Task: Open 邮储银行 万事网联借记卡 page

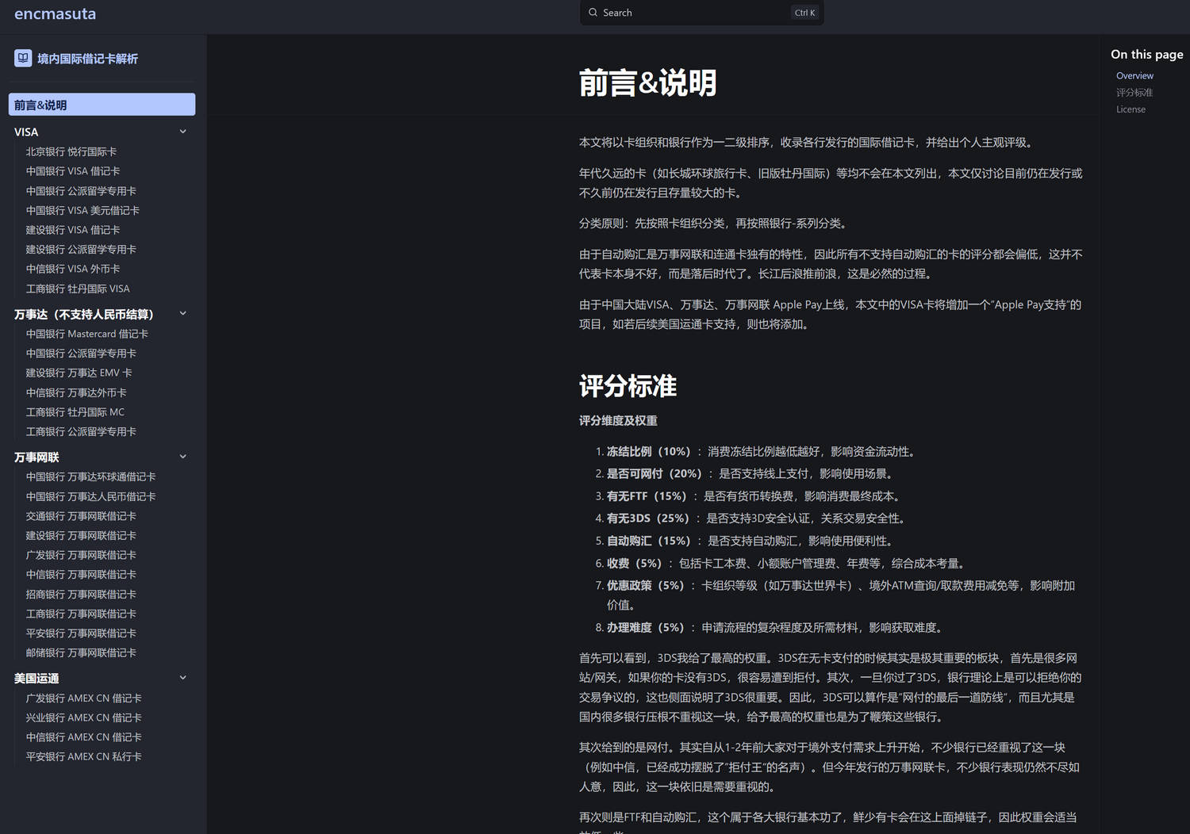Action: (81, 652)
